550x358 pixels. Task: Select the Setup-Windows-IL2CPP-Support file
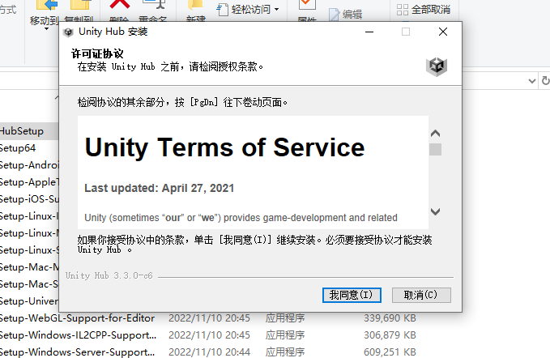click(78, 335)
